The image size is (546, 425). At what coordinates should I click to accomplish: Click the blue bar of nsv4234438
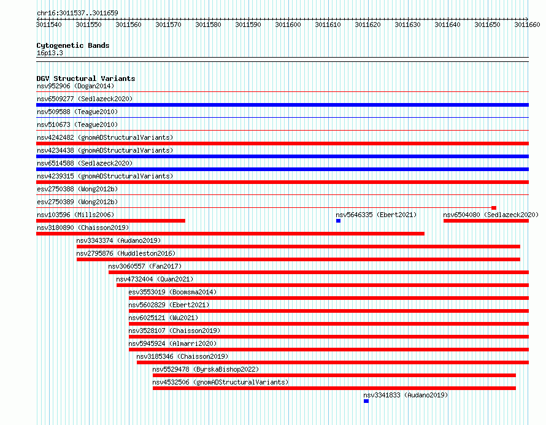tap(282, 156)
